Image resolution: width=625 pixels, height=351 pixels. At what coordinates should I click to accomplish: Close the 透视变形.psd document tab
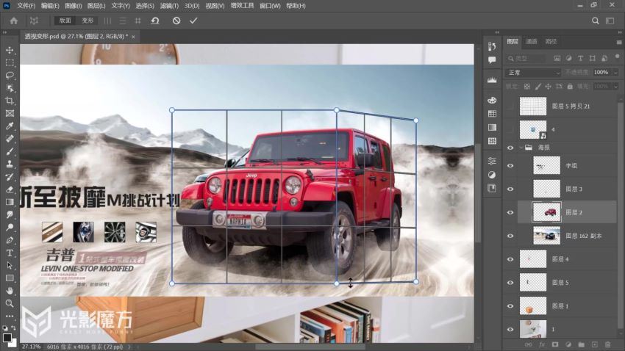coord(133,37)
